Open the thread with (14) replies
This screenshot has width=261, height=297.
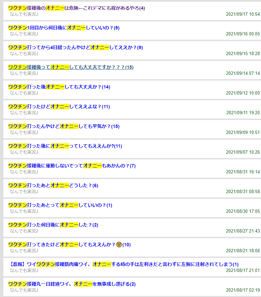pos(59,87)
